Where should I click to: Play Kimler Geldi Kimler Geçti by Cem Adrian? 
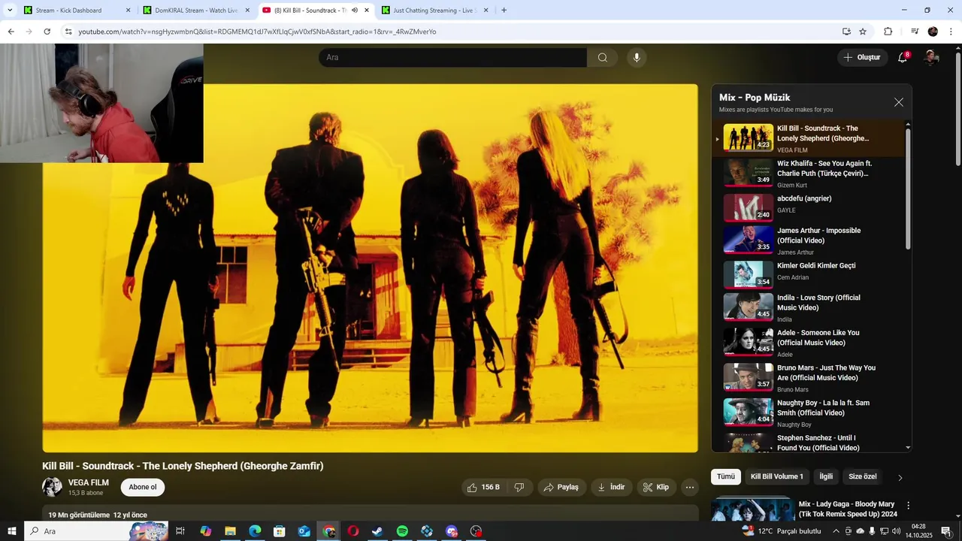(x=810, y=275)
